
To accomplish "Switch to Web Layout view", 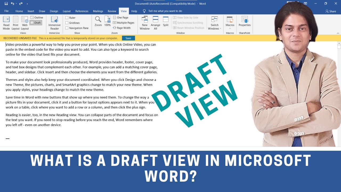I will pyautogui.click(x=25, y=23).
